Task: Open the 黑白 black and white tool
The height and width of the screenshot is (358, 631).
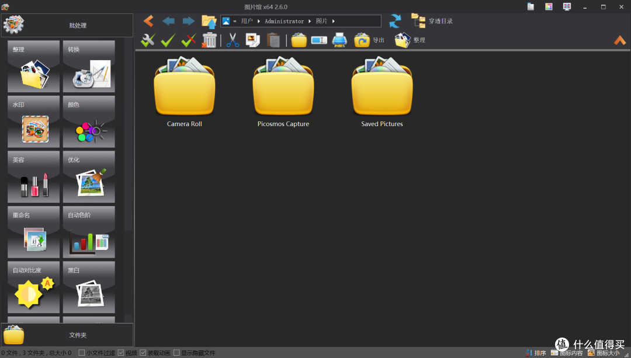Action: click(89, 287)
